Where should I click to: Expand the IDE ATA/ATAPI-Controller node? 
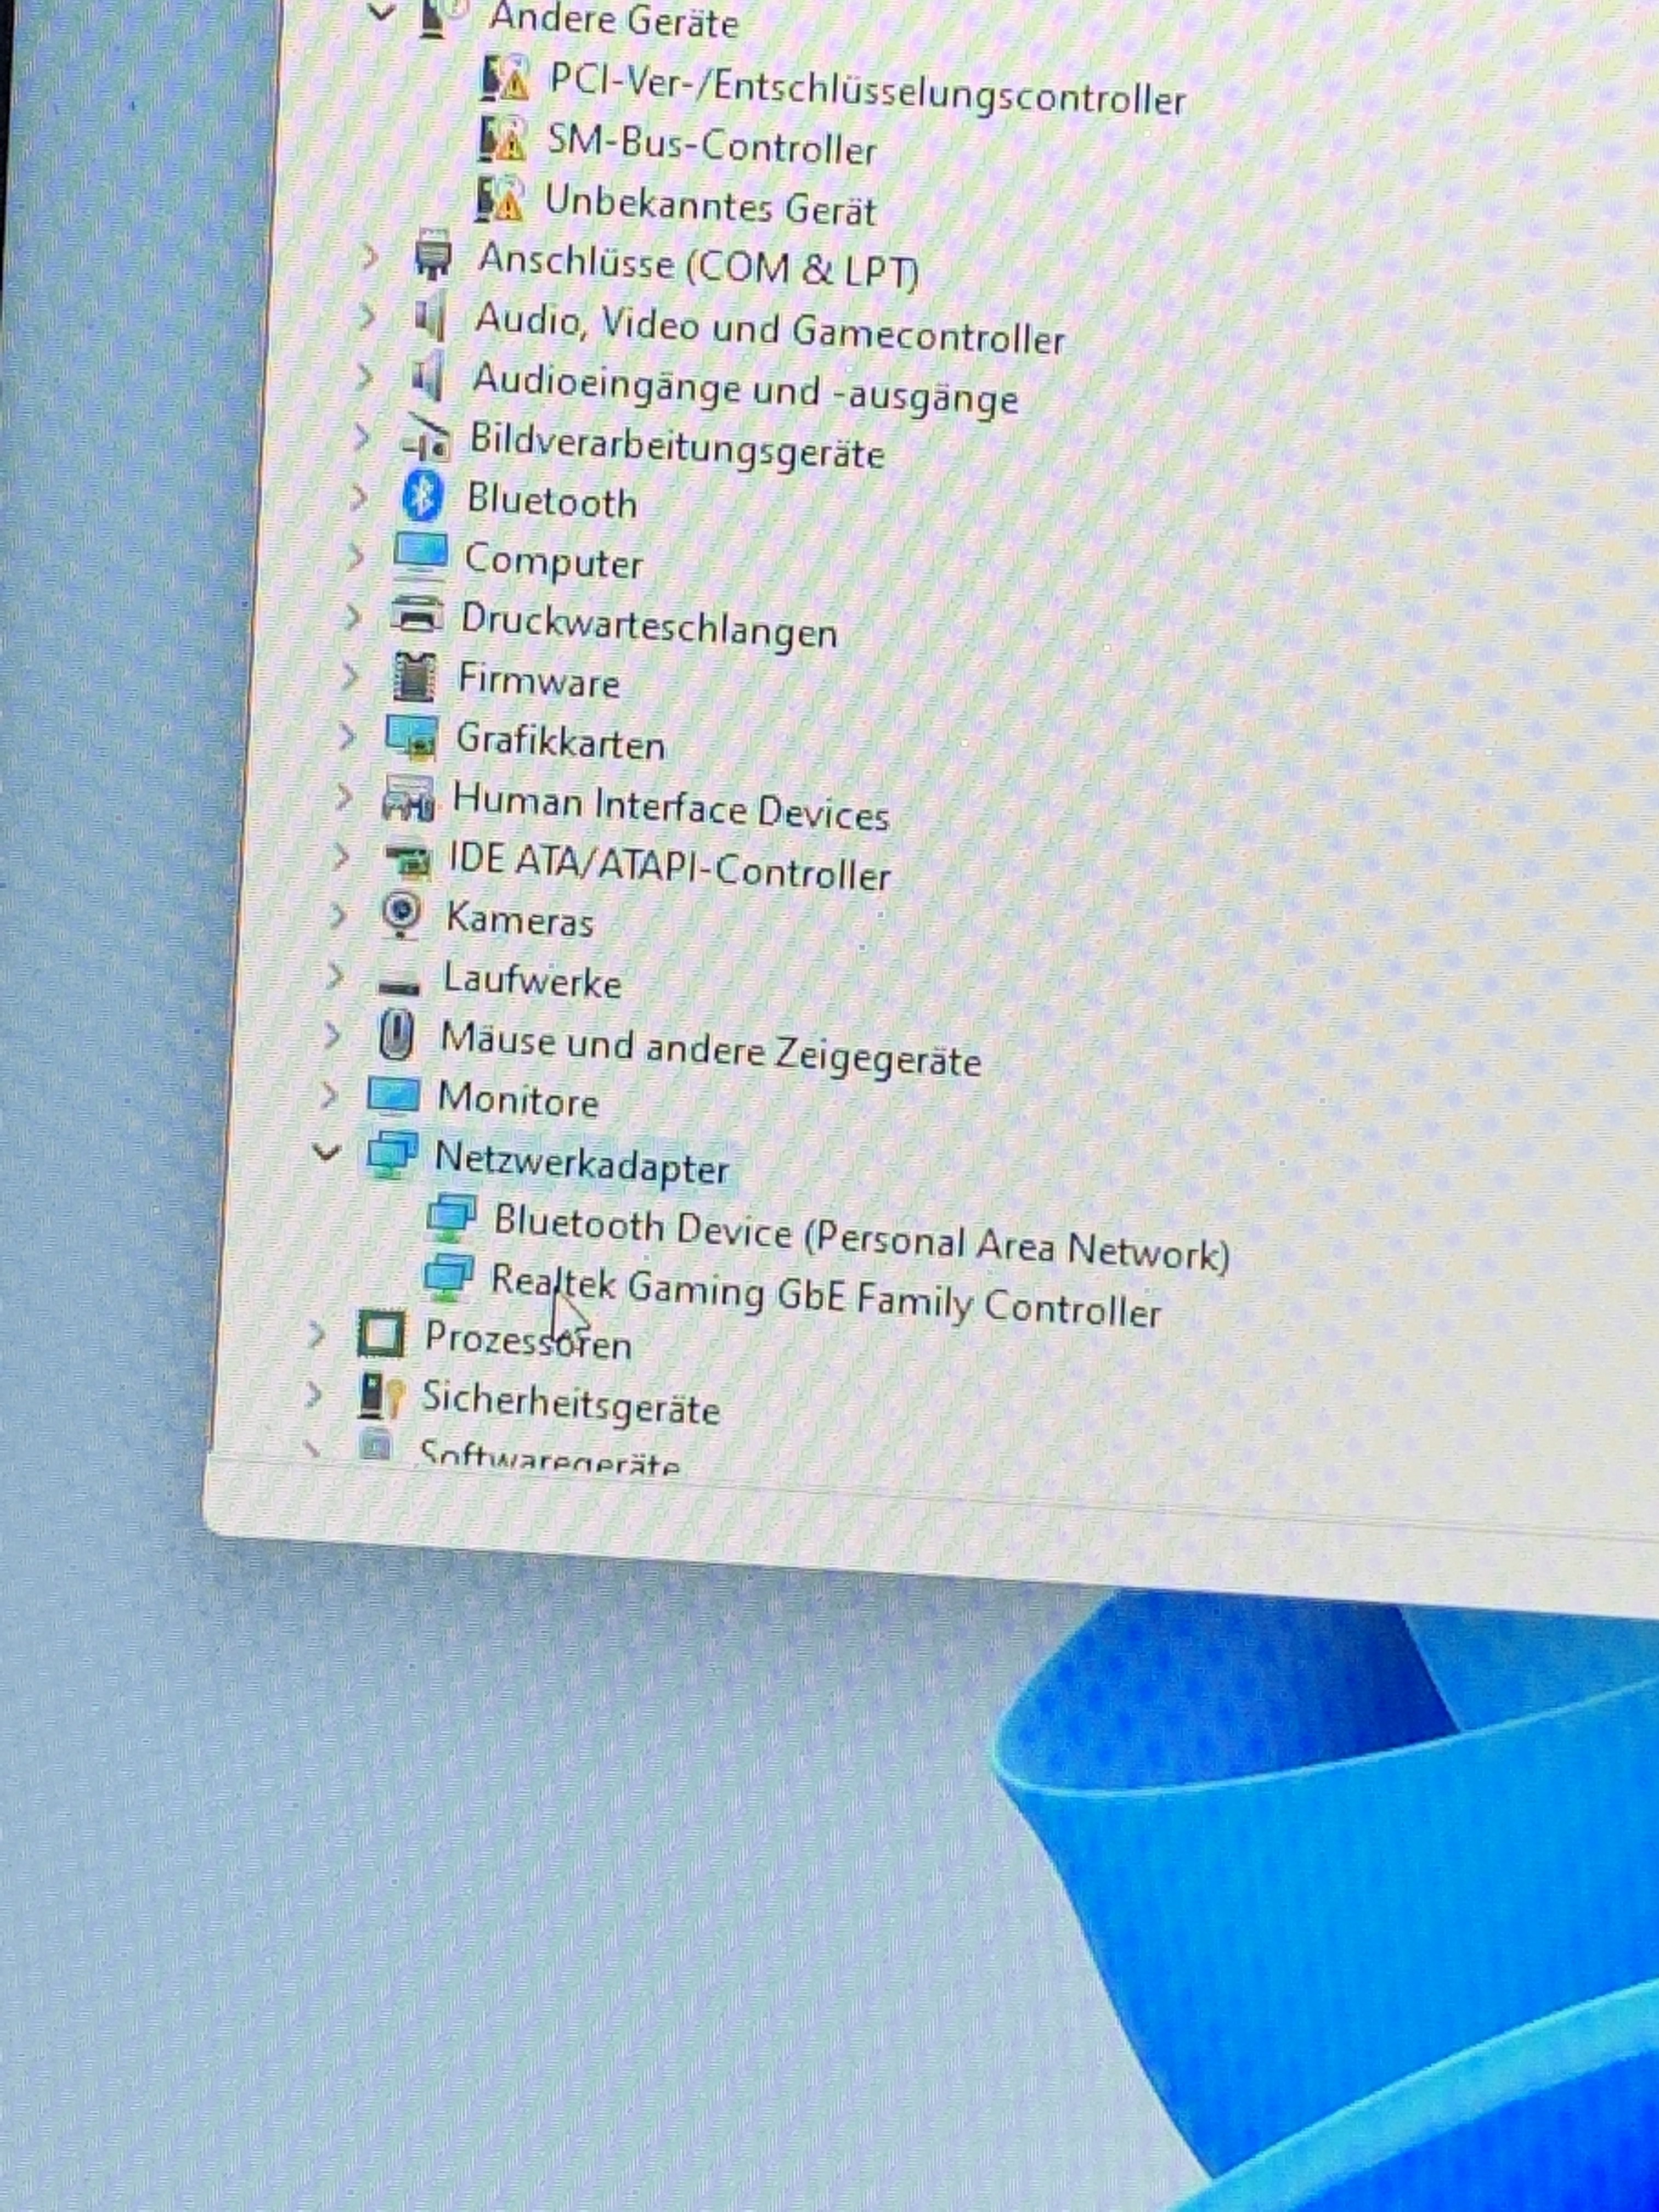coord(340,856)
